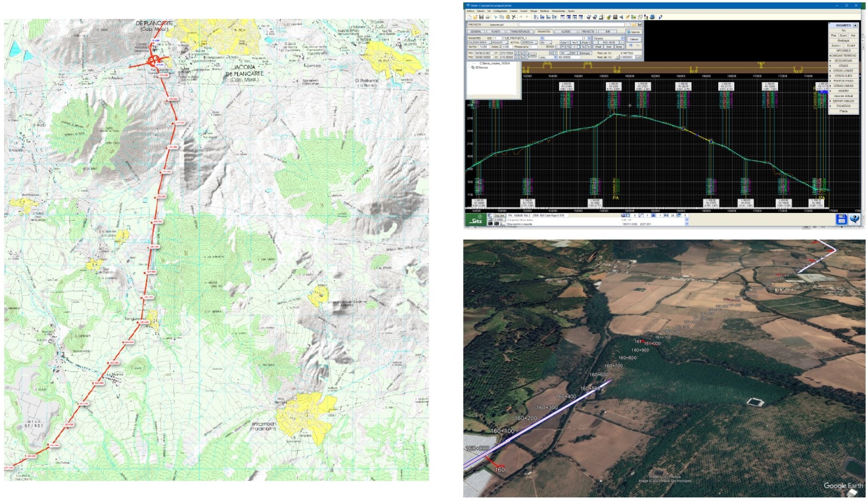Open the Long dropdown arrow
The width and height of the screenshot is (868, 501).
click(x=555, y=57)
